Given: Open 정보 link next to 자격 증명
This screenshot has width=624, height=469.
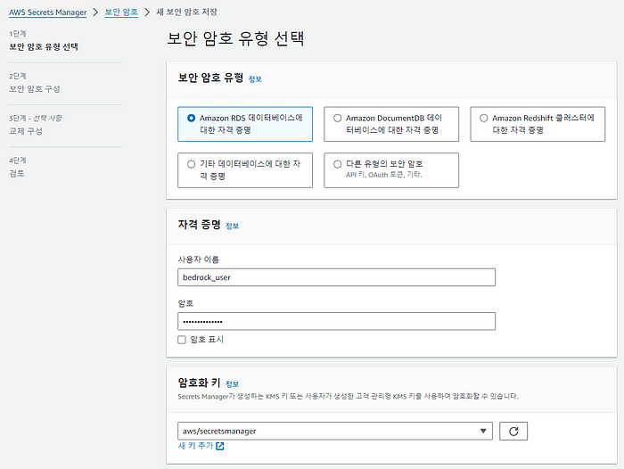Looking at the screenshot, I should click(x=232, y=226).
